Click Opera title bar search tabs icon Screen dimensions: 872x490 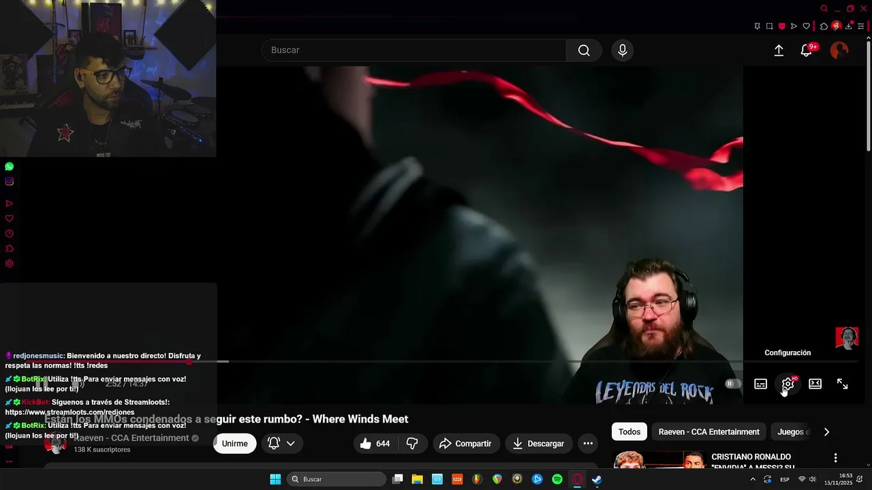pyautogui.click(x=824, y=9)
